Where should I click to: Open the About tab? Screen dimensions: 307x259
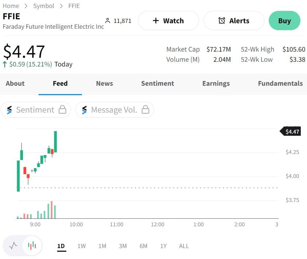15,84
